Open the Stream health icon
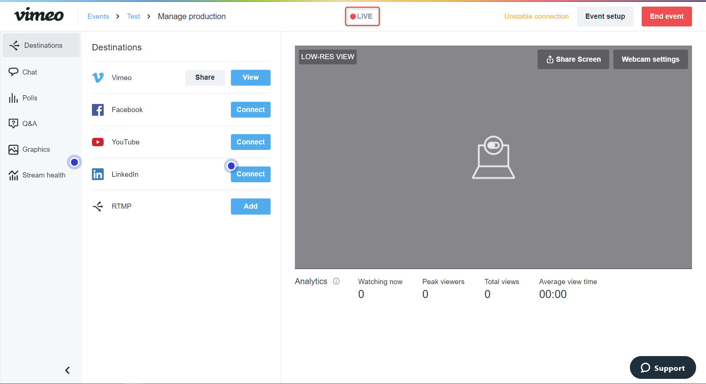706x384 pixels. (x=13, y=175)
